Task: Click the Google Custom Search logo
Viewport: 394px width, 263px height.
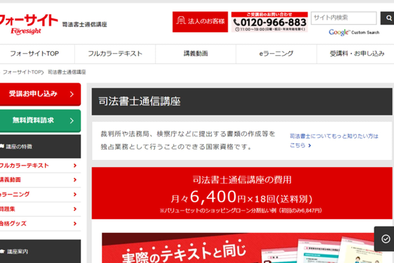Action: point(353,33)
